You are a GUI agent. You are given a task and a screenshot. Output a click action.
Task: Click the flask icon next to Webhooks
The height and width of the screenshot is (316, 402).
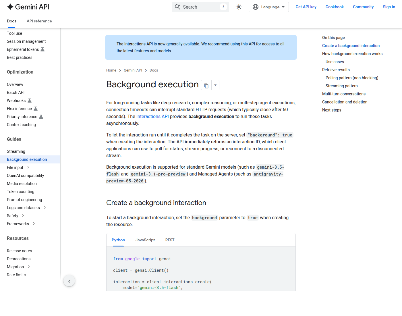pyautogui.click(x=30, y=101)
